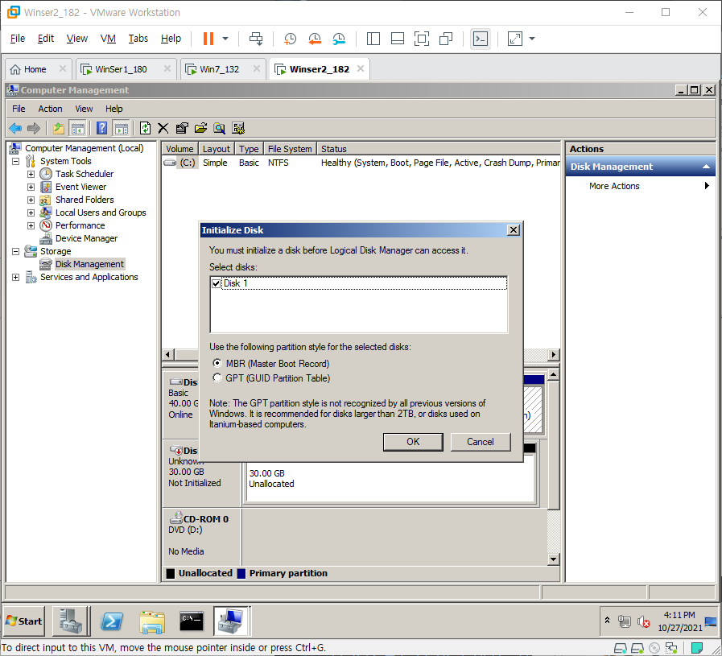Image resolution: width=722 pixels, height=656 pixels.
Task: Click the stretch guest display icon
Action: [x=515, y=39]
